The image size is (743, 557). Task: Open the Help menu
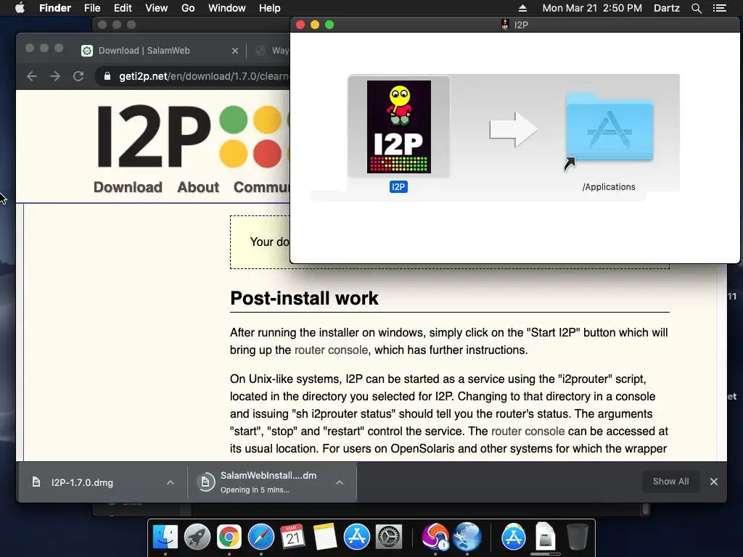click(x=270, y=8)
